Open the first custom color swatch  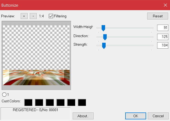(x=28, y=102)
